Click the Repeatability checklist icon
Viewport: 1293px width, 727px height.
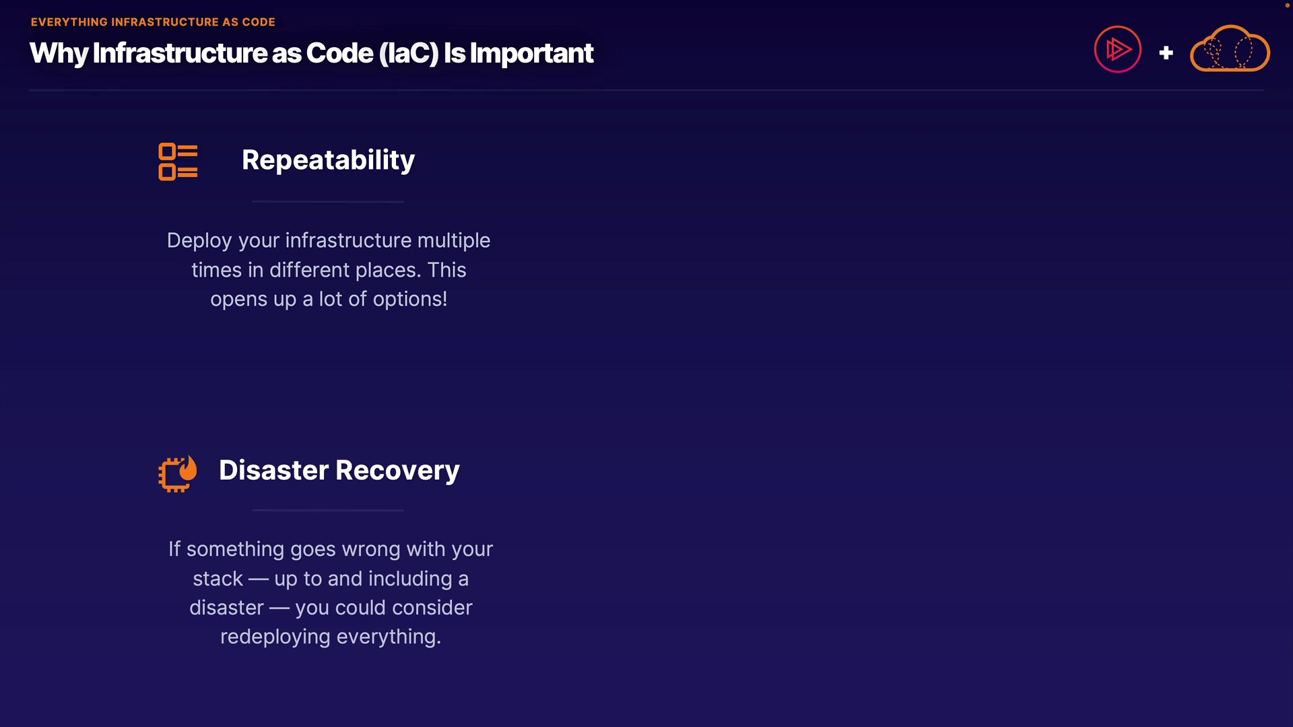click(178, 162)
